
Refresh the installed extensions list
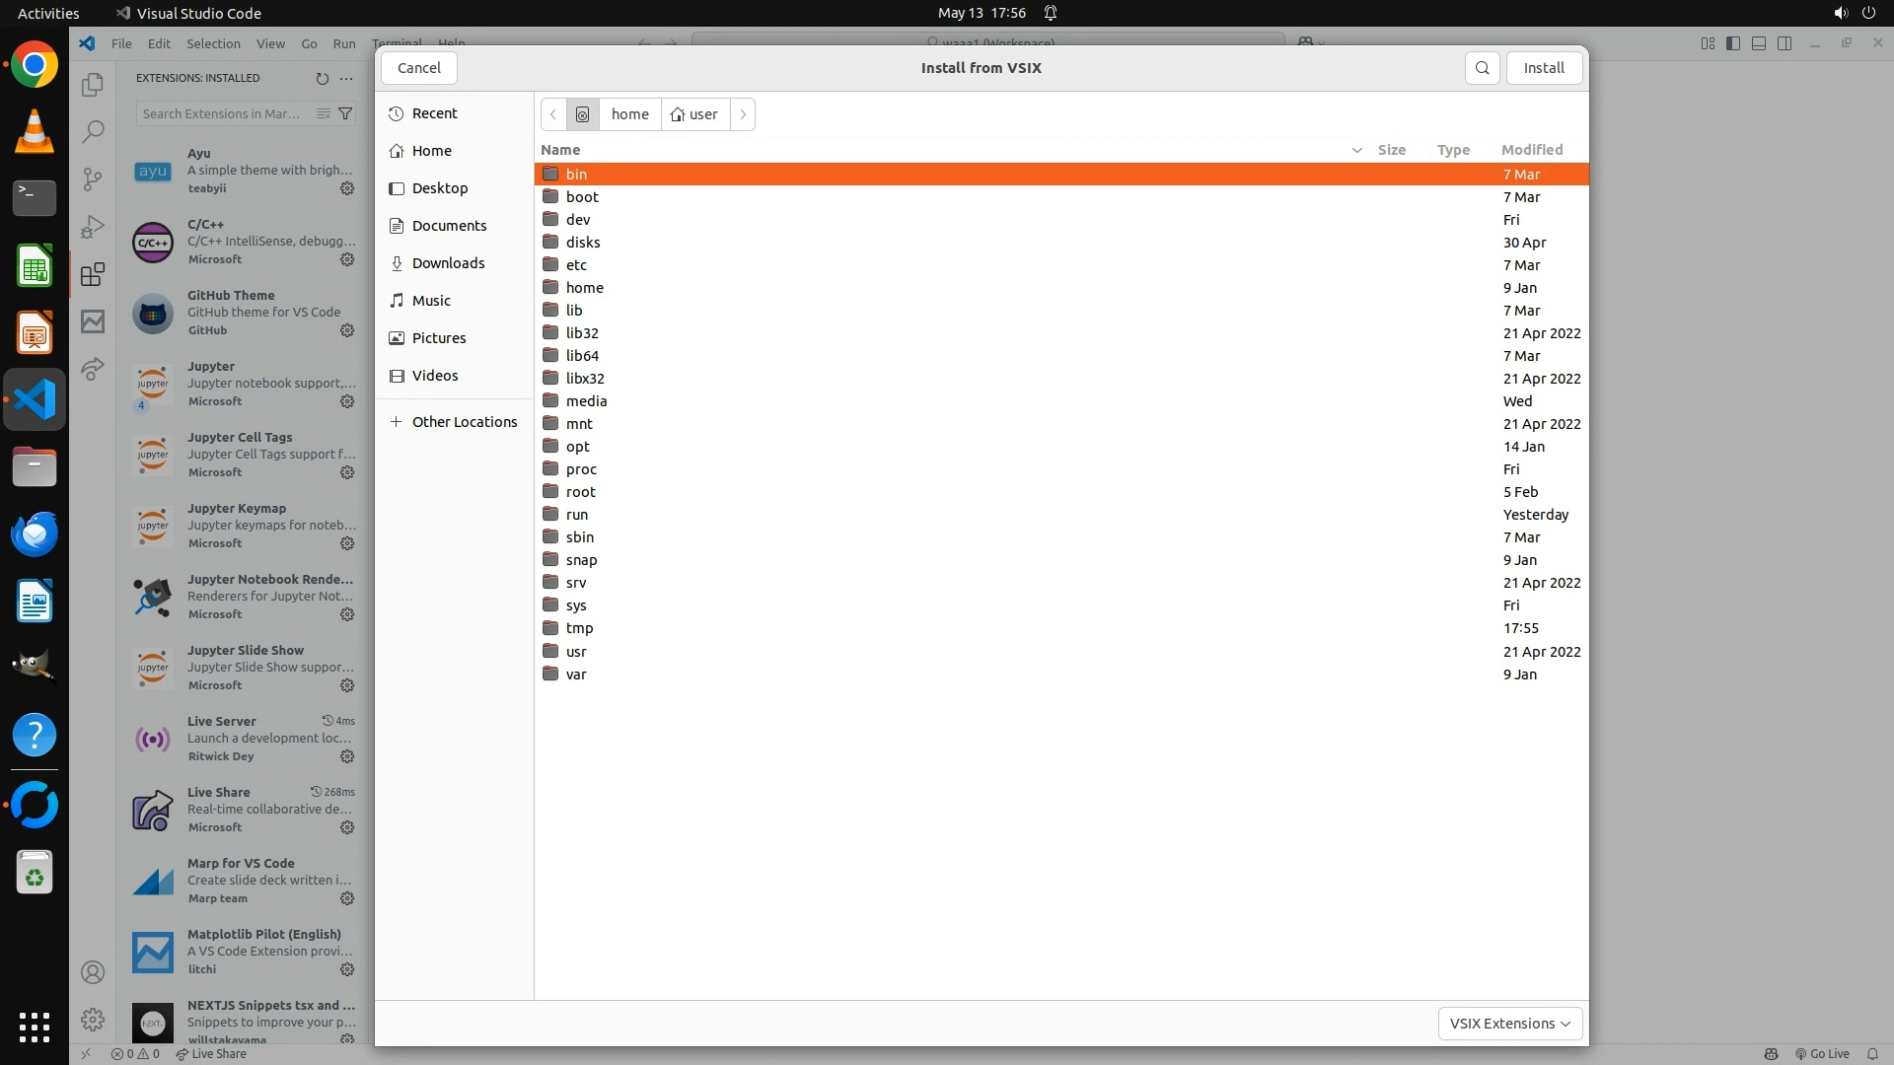(x=322, y=78)
